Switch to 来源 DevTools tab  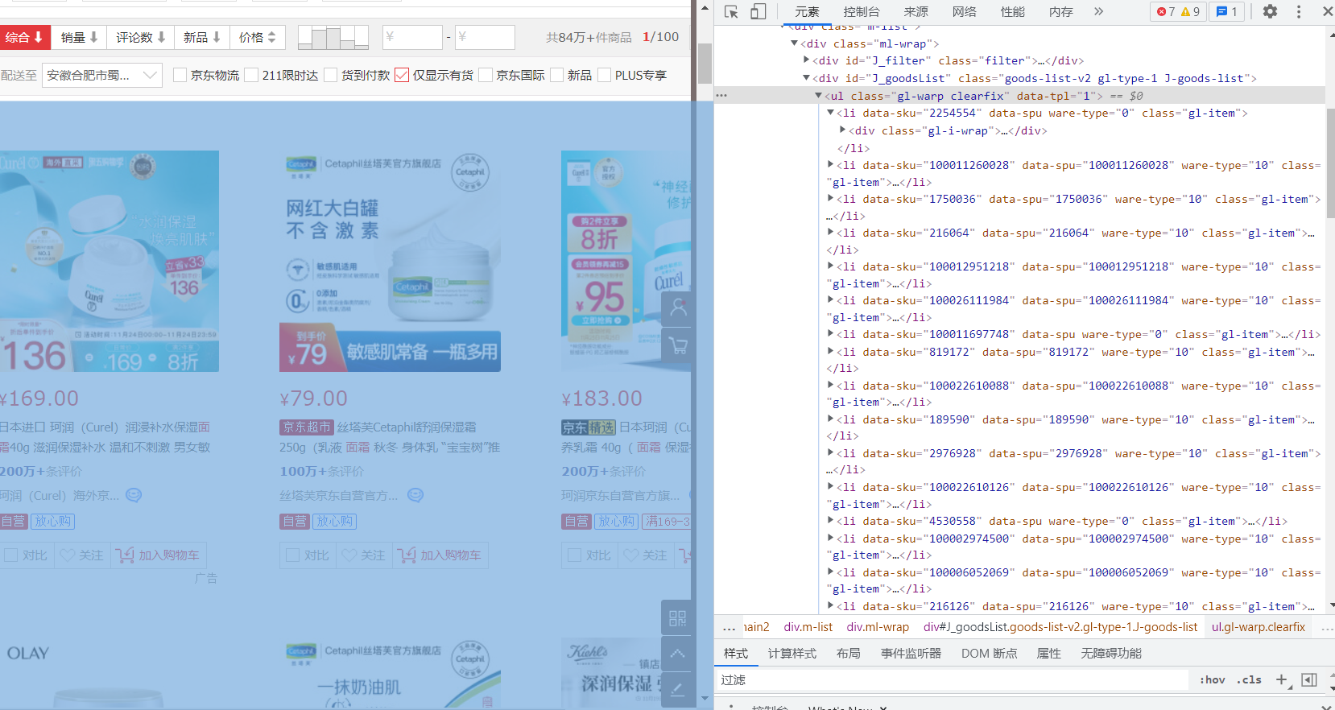(x=915, y=11)
